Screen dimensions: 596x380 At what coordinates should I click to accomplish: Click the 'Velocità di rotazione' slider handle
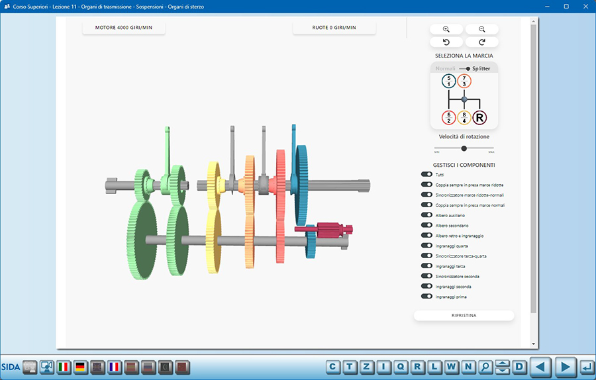point(464,148)
